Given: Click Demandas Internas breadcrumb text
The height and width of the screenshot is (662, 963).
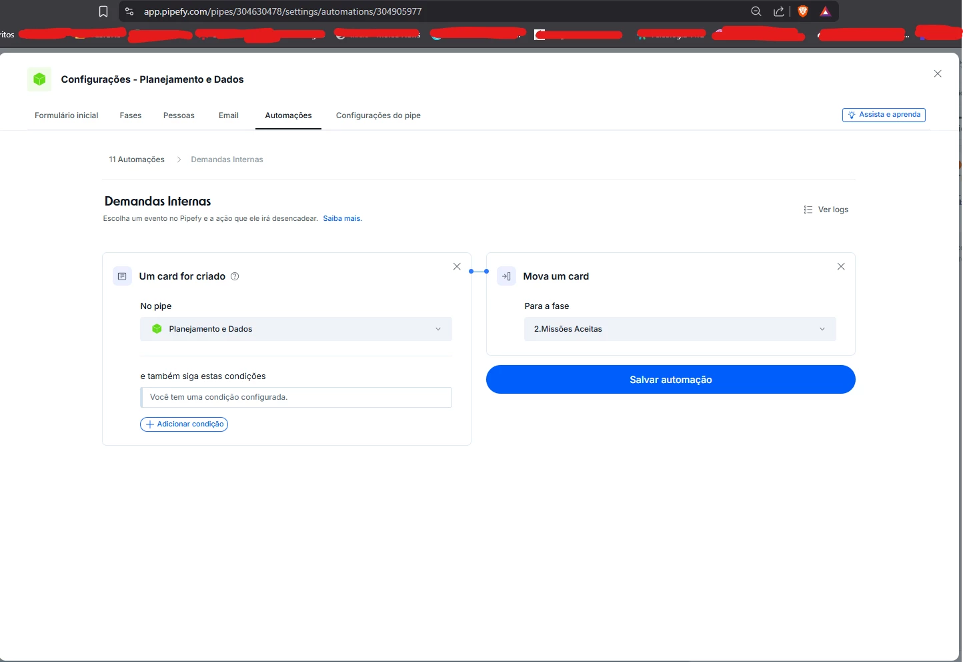Looking at the screenshot, I should tap(227, 159).
